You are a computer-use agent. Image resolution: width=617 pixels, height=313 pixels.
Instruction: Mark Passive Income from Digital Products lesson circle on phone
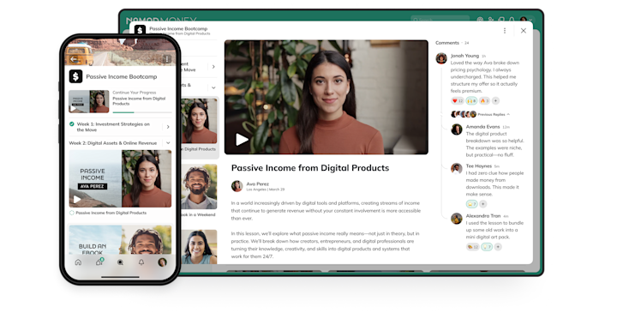72,213
